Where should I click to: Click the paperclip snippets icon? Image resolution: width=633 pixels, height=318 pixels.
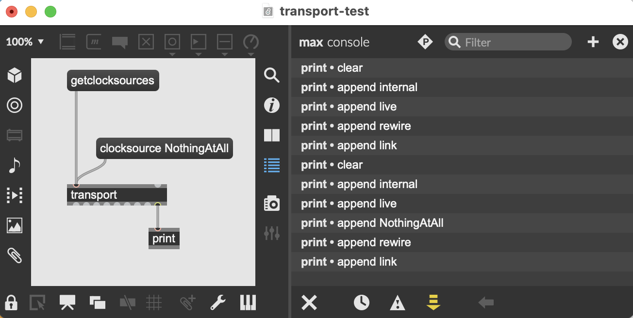15,255
